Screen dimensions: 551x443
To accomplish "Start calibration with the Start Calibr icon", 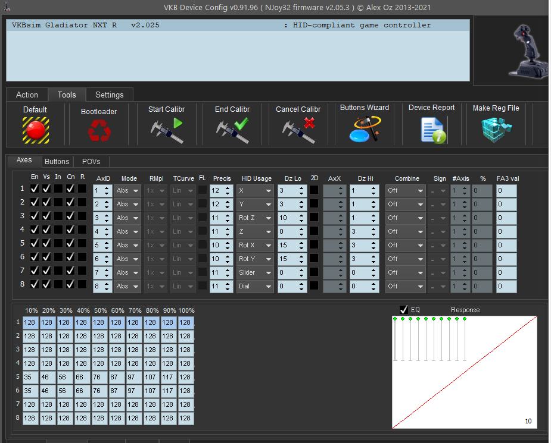I will point(167,130).
